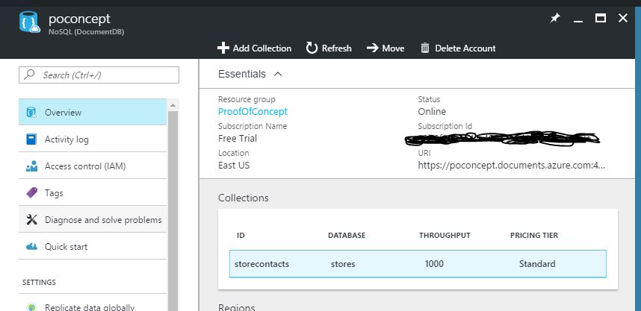Viewport: 641px width, 311px height.
Task: Click the sidebar scrollbar thumb
Action: (x=173, y=210)
